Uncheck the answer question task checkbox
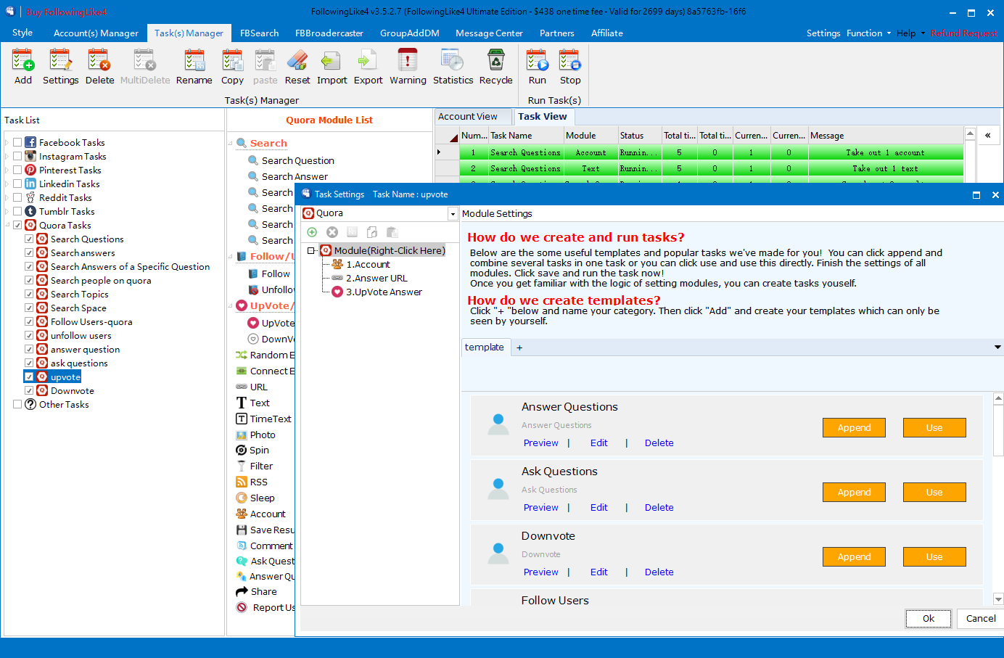 (29, 350)
